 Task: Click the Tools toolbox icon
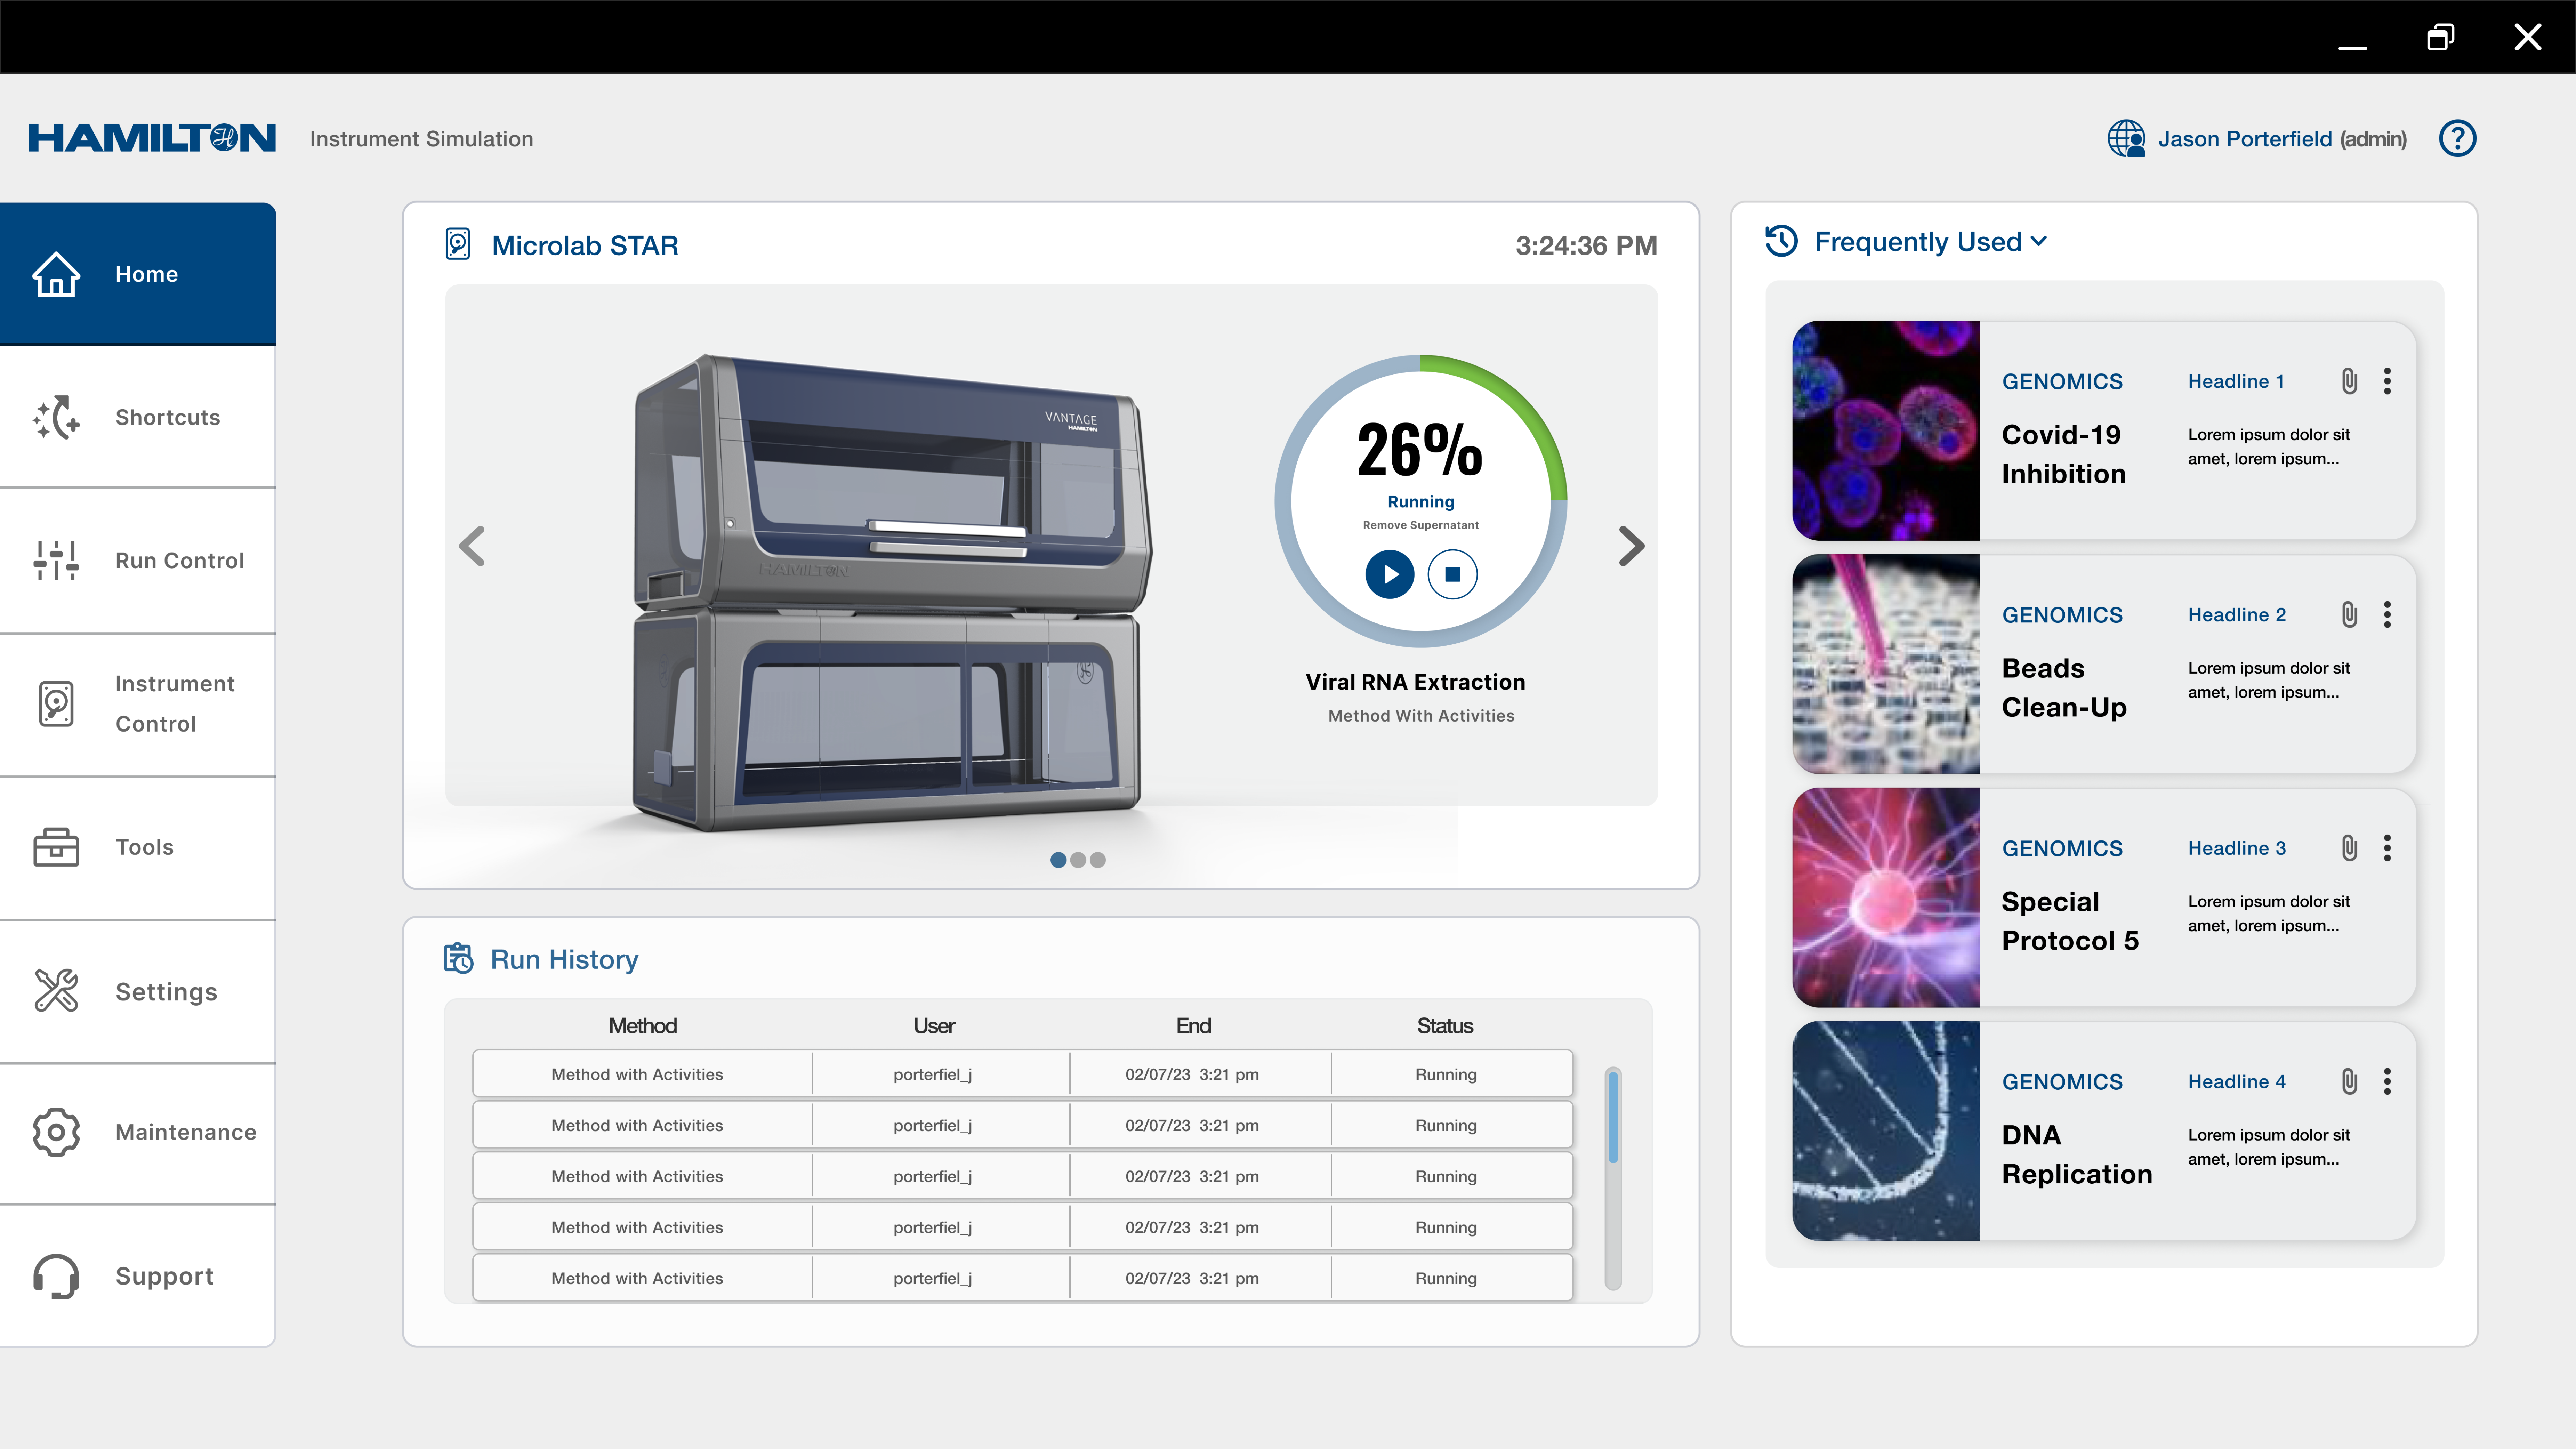point(56,847)
